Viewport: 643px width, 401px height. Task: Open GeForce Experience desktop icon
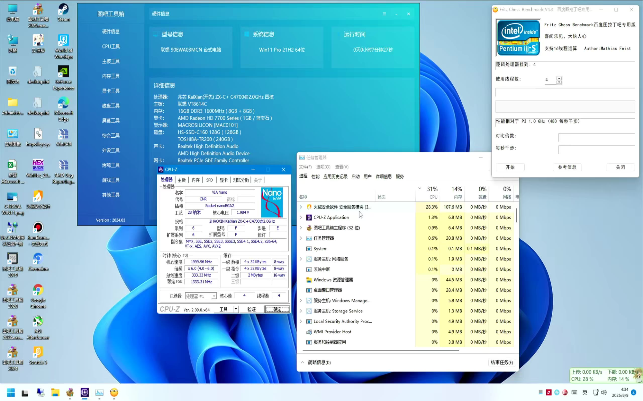coord(63,78)
